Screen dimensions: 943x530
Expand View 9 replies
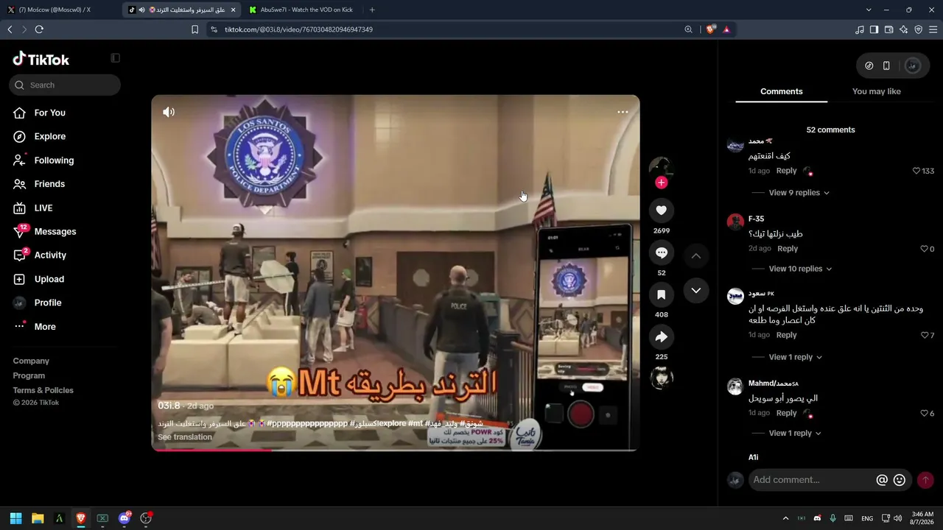[799, 193]
